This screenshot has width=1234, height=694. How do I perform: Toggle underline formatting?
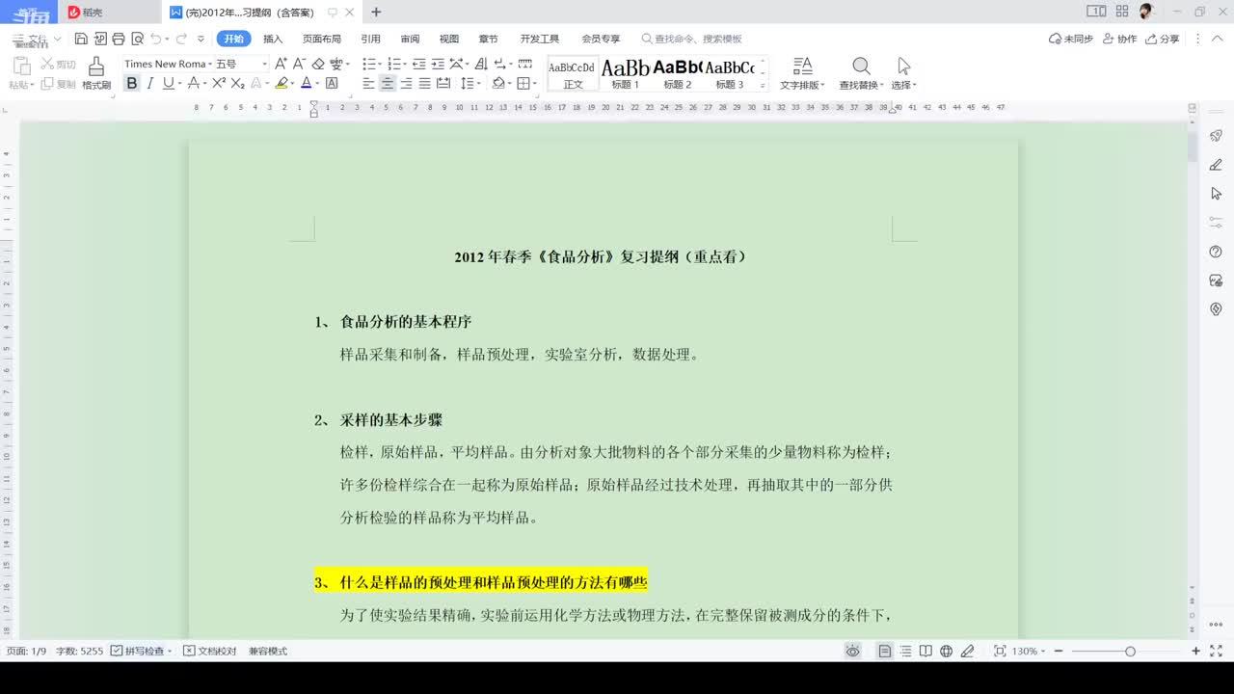pos(168,84)
